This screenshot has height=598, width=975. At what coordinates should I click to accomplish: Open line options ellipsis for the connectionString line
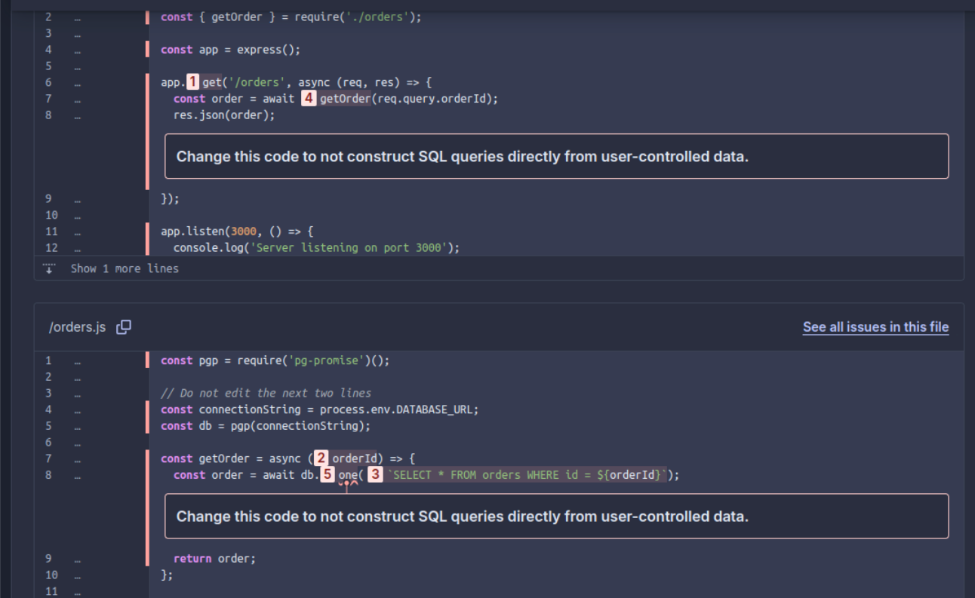tap(78, 409)
